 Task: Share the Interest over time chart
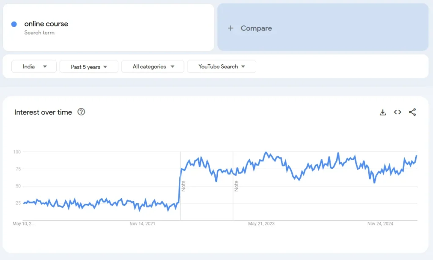click(x=412, y=112)
